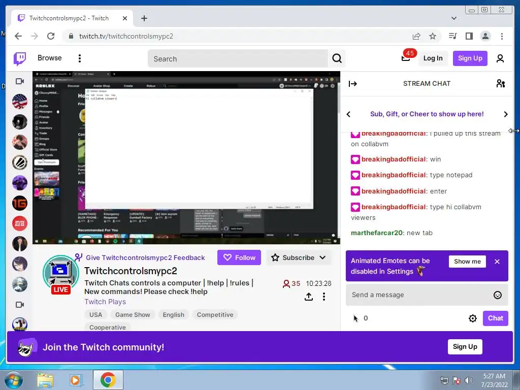
Task: Open channel points balance showing 0
Action: point(361,318)
